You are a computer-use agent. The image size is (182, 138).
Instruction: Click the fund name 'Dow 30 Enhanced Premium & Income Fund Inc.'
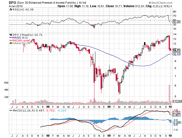[x=47, y=3]
